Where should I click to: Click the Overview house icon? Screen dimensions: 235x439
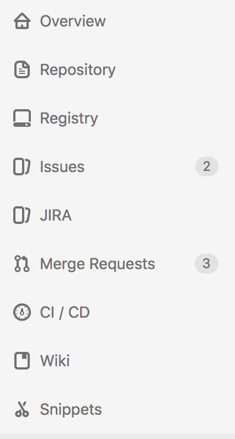tap(22, 21)
